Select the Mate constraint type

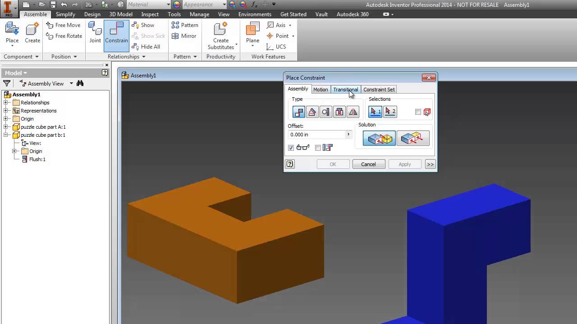tap(298, 112)
